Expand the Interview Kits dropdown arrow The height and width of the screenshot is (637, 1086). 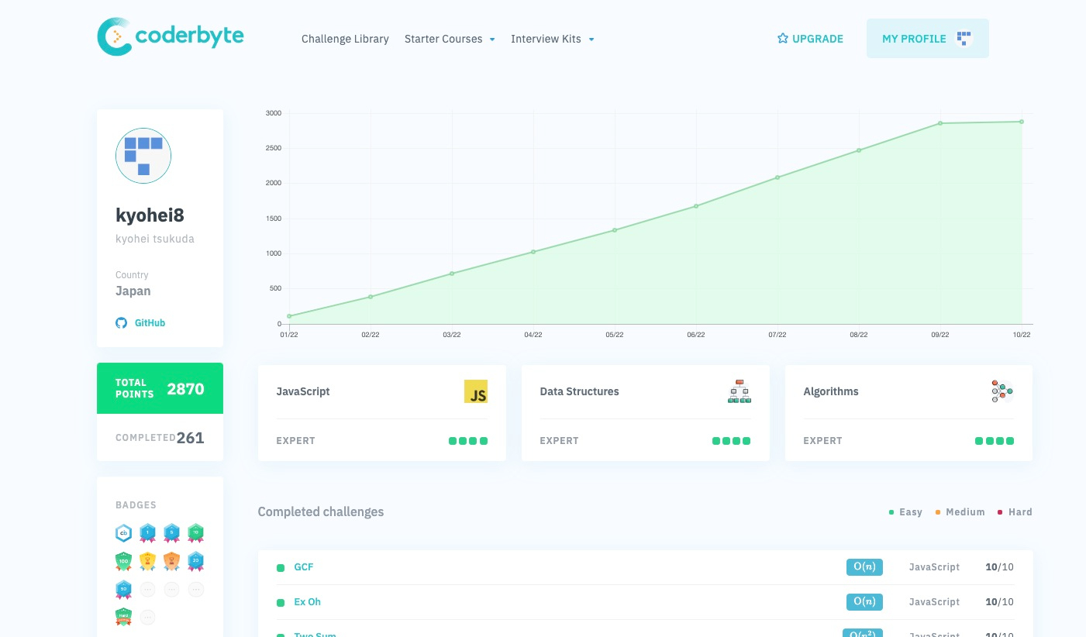coord(591,40)
